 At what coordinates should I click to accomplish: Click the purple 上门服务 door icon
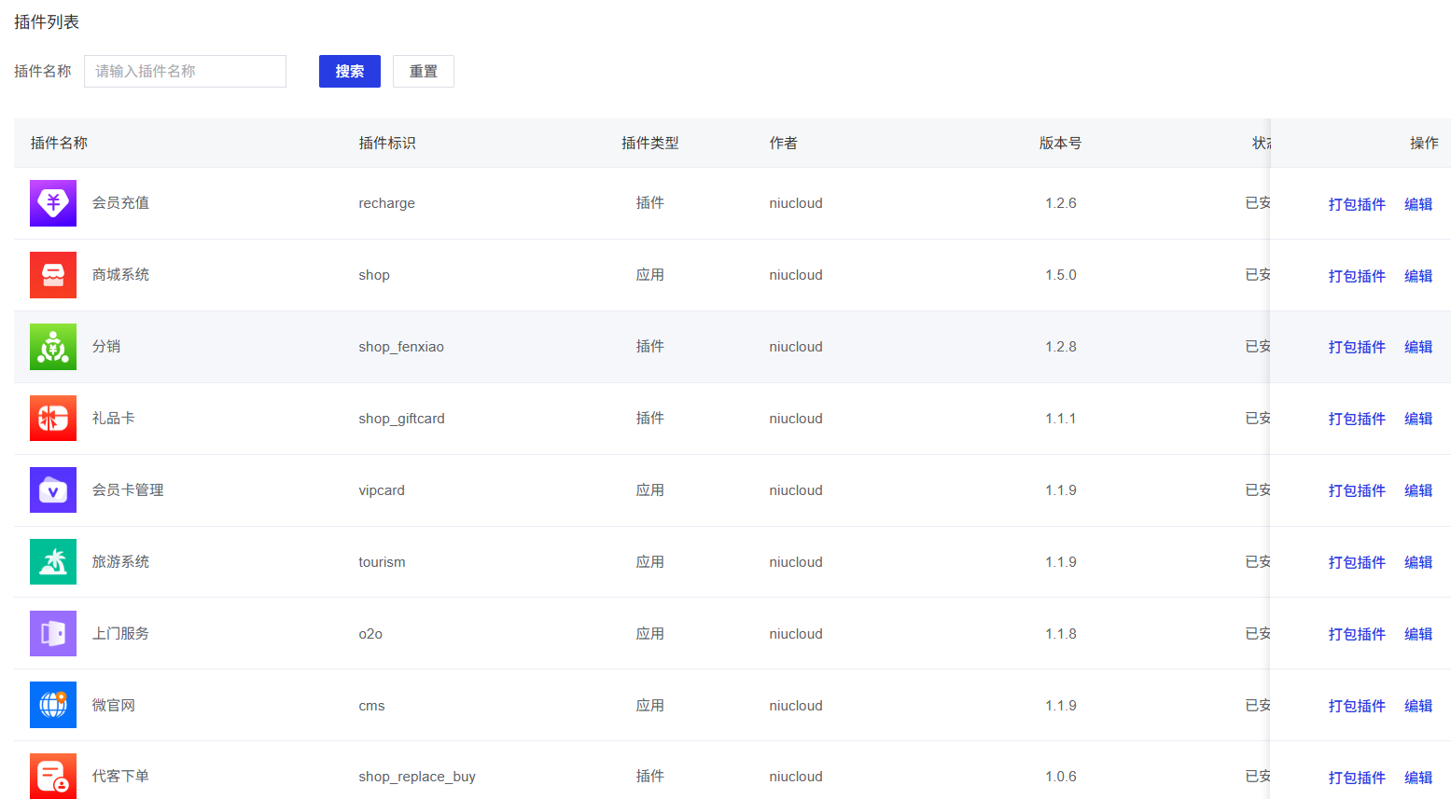pyautogui.click(x=53, y=634)
